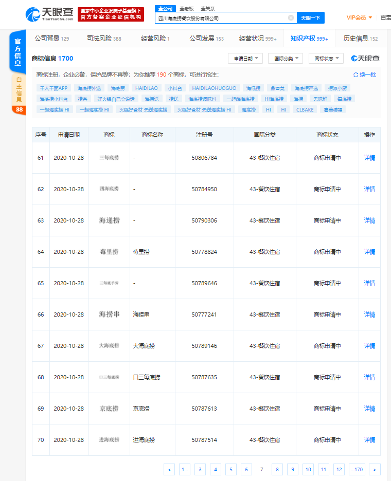391x481 pixels.
Task: Click the 海捞串 trademark logo image
Action: 109,314
